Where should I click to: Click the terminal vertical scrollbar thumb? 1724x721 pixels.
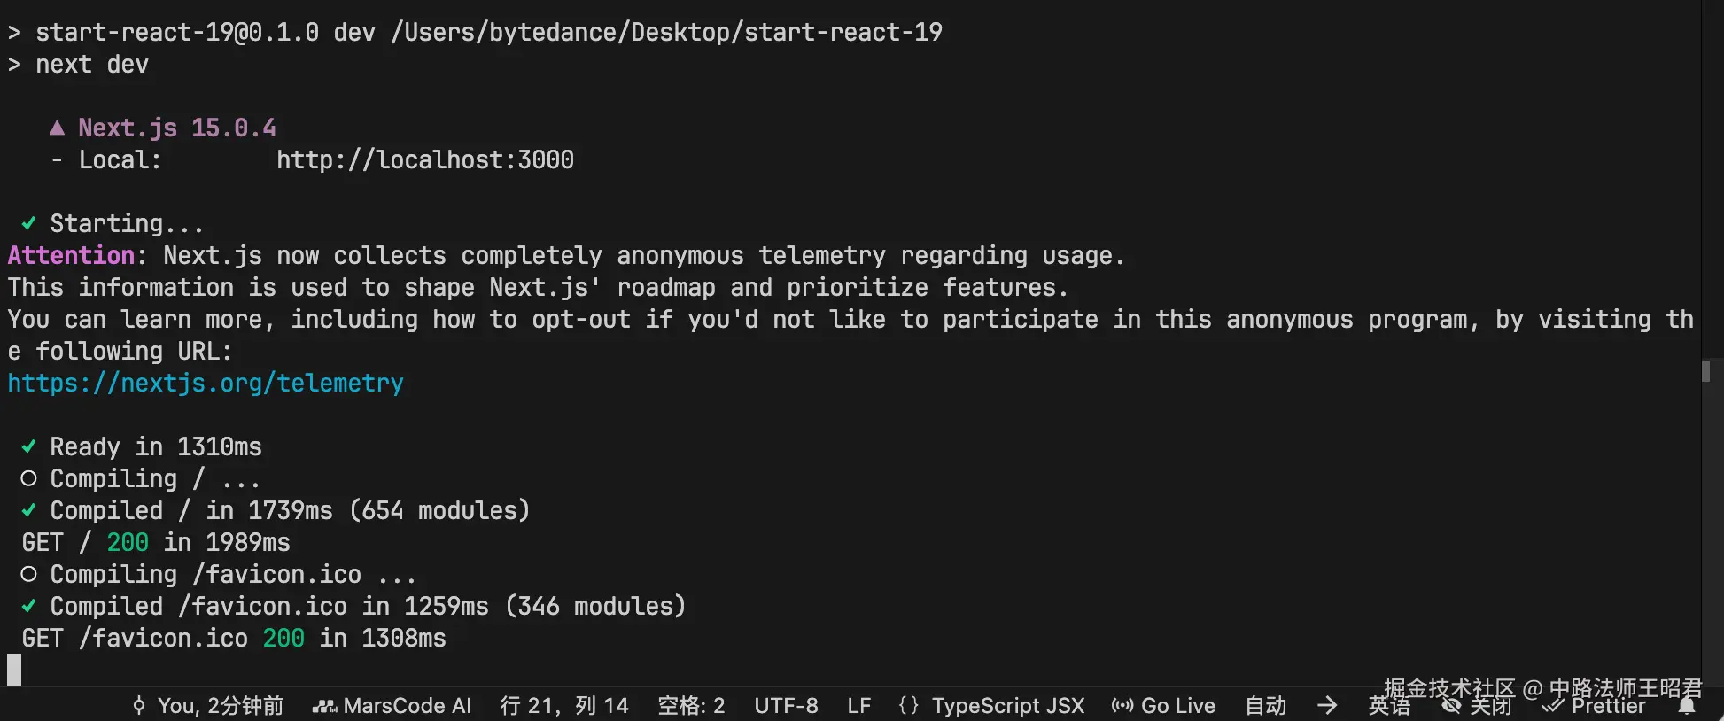click(1706, 370)
